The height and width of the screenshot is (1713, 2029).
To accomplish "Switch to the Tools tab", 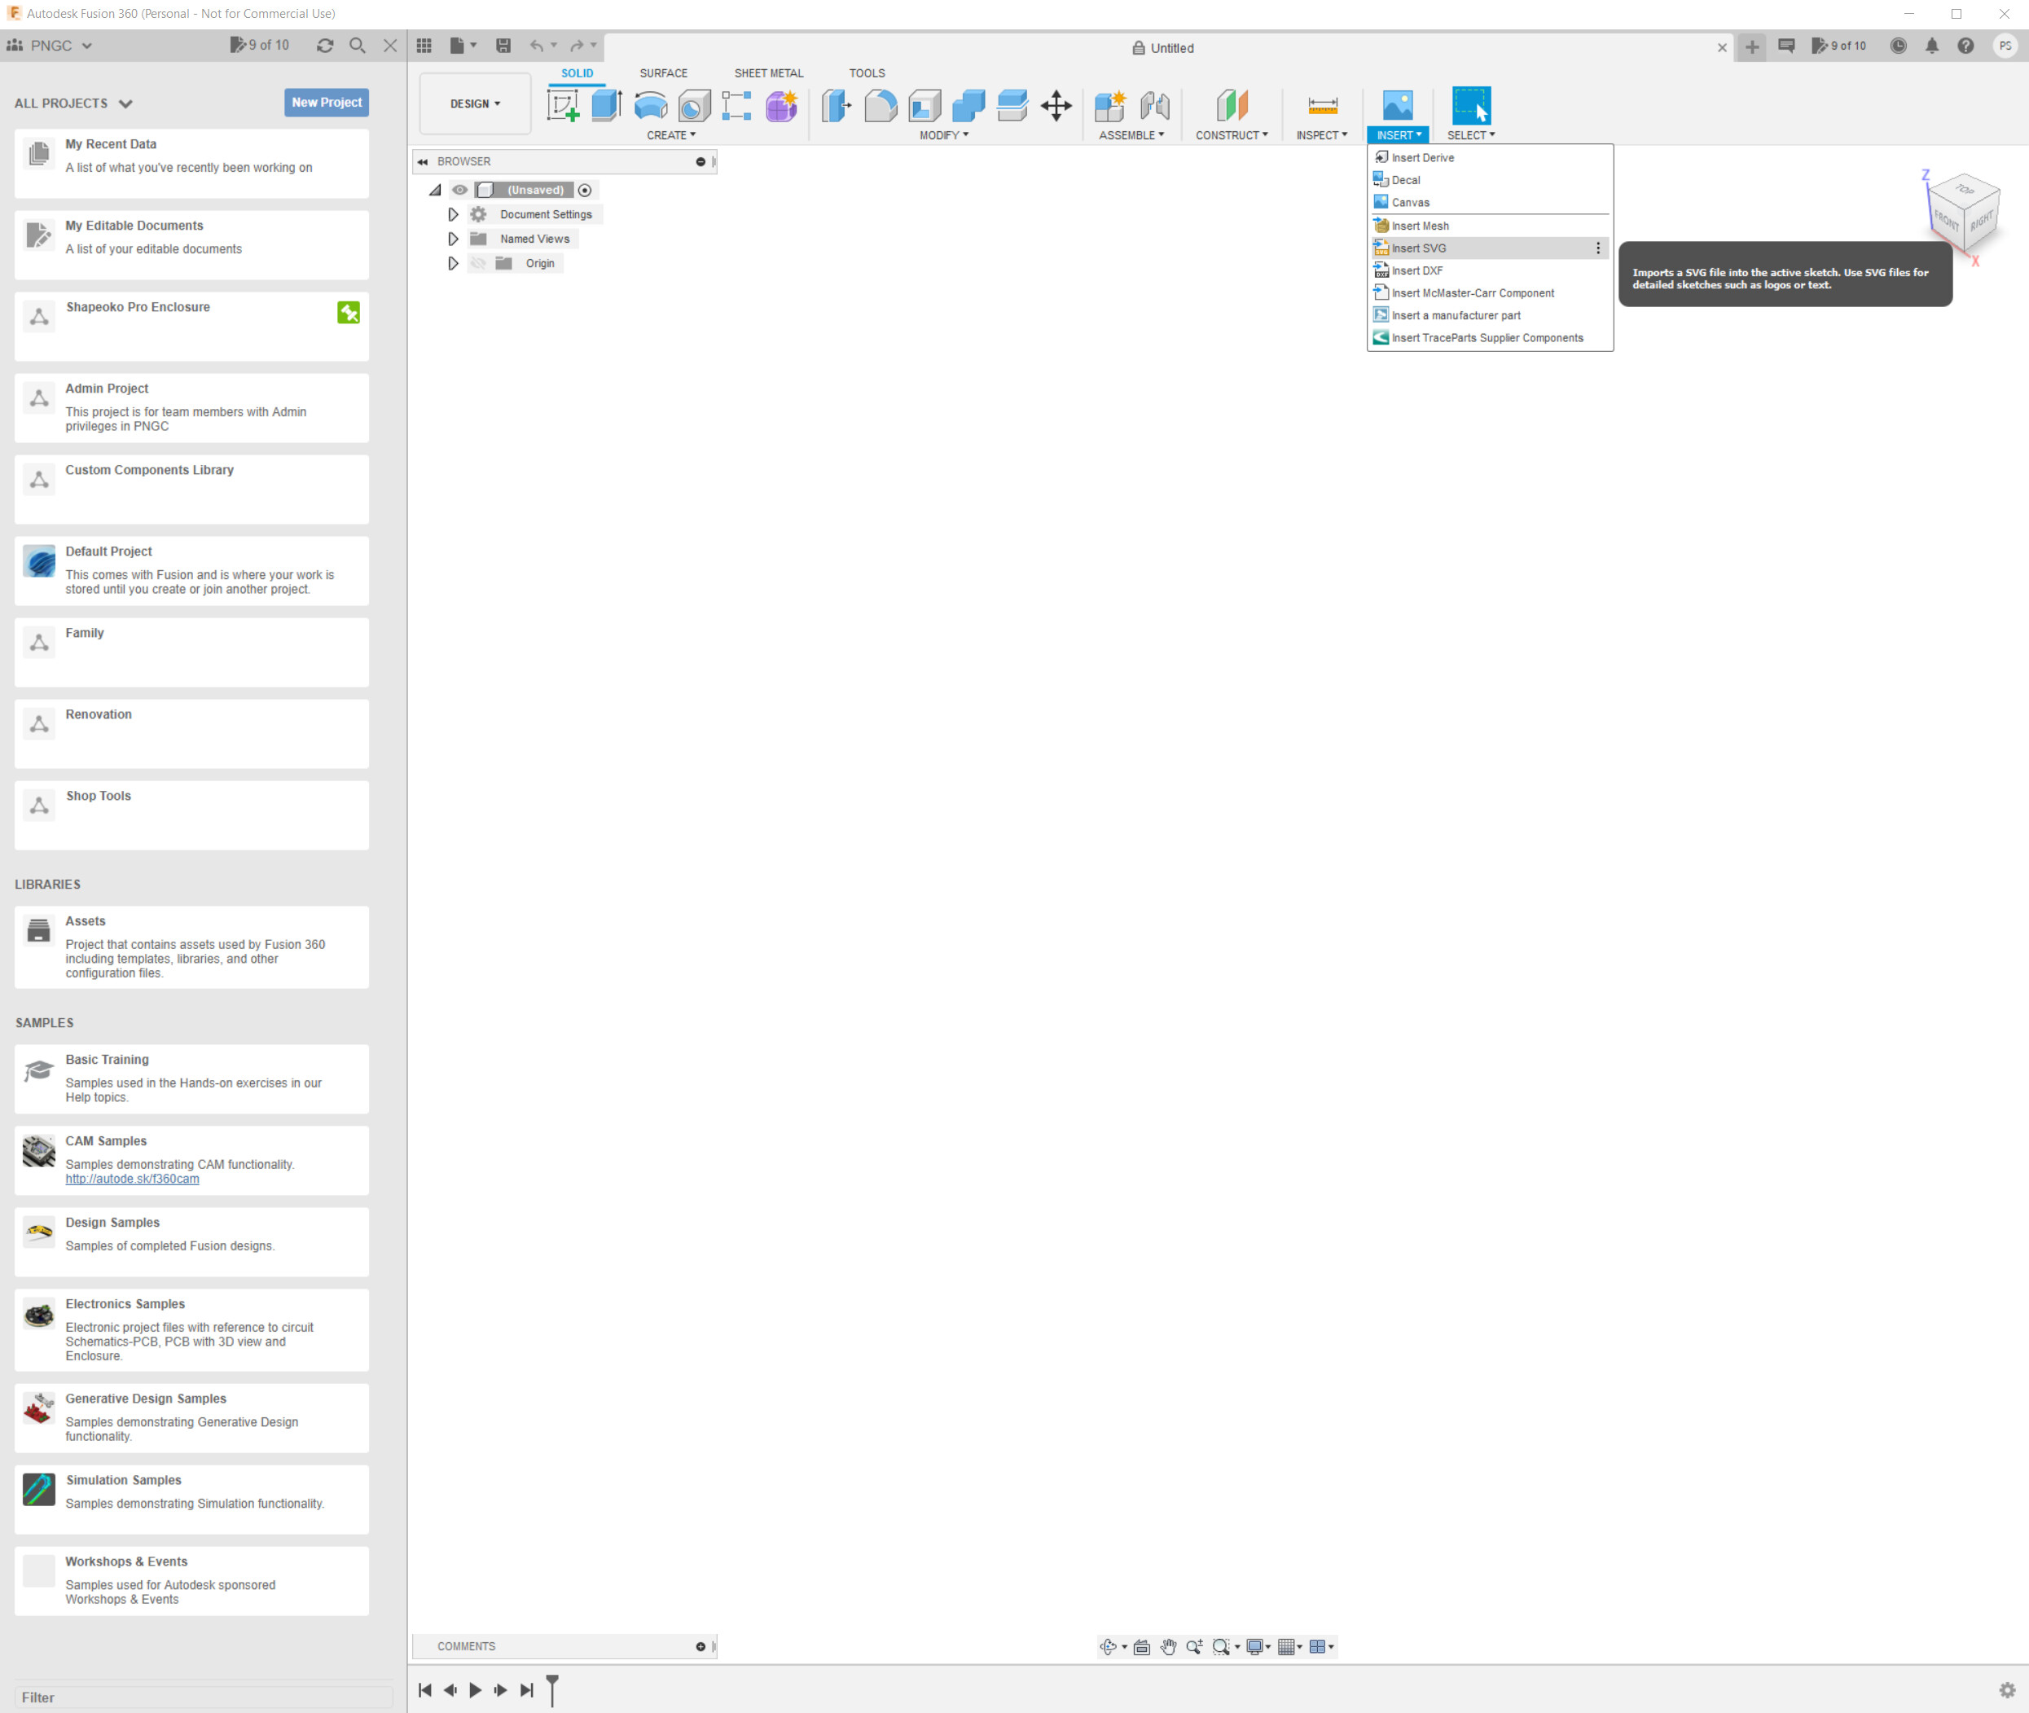I will tap(867, 72).
